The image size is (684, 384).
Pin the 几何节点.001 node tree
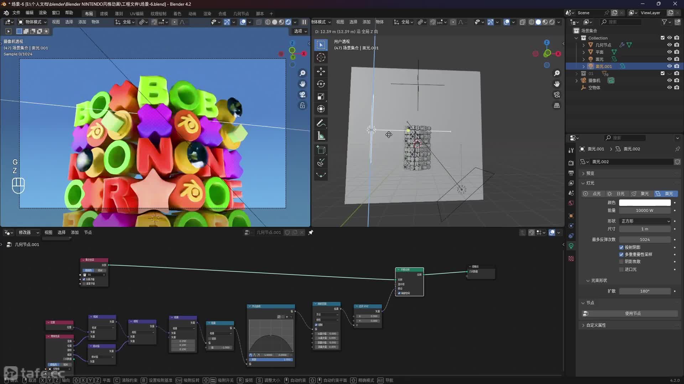[311, 233]
